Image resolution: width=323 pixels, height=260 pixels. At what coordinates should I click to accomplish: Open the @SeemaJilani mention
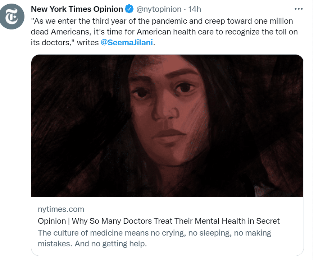(127, 43)
